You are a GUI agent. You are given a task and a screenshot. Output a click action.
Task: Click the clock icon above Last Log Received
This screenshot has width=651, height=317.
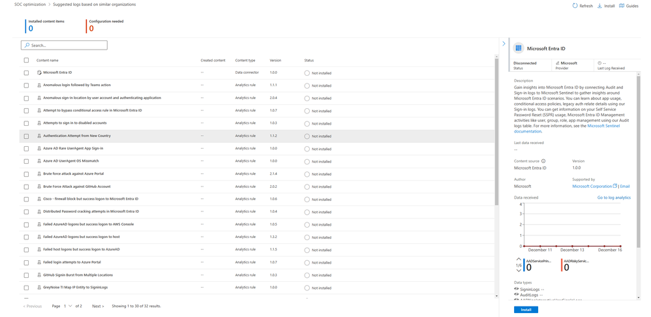click(x=599, y=63)
